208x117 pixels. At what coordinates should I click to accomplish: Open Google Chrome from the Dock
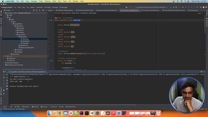click(60, 113)
